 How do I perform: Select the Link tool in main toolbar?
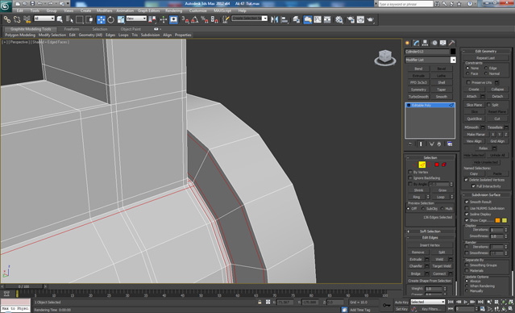click(7, 19)
